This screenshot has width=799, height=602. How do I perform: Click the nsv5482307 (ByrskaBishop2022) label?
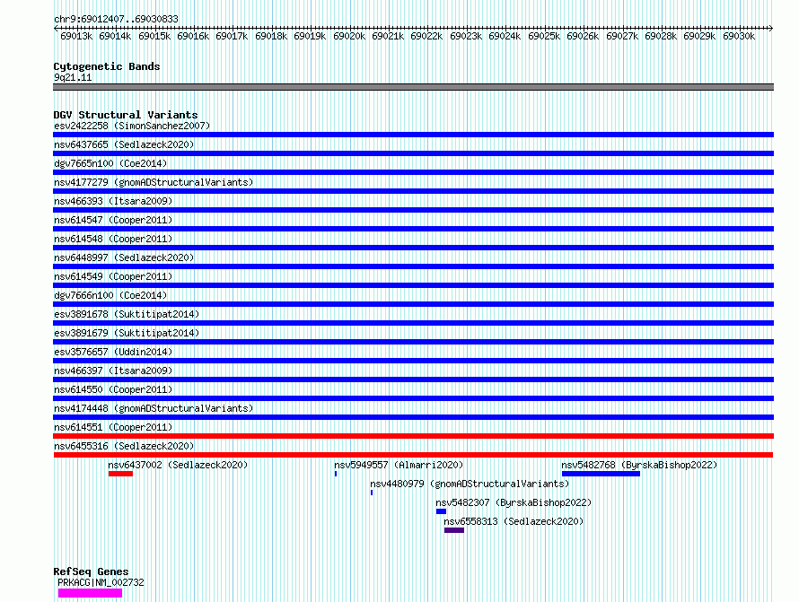(x=514, y=502)
